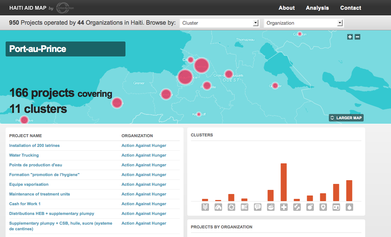Expand the map with Larger Map button
Image resolution: width=391 pixels, height=237 pixels.
pos(346,118)
